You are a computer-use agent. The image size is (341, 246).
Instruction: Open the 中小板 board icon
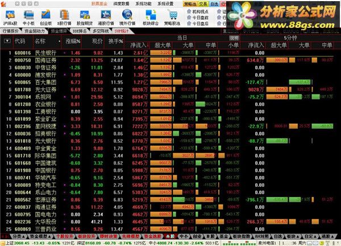pos(28,18)
